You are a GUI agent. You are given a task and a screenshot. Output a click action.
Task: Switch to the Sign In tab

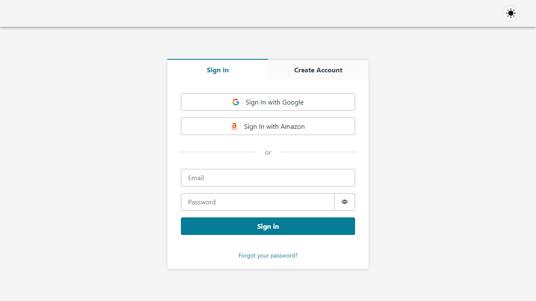coord(218,69)
